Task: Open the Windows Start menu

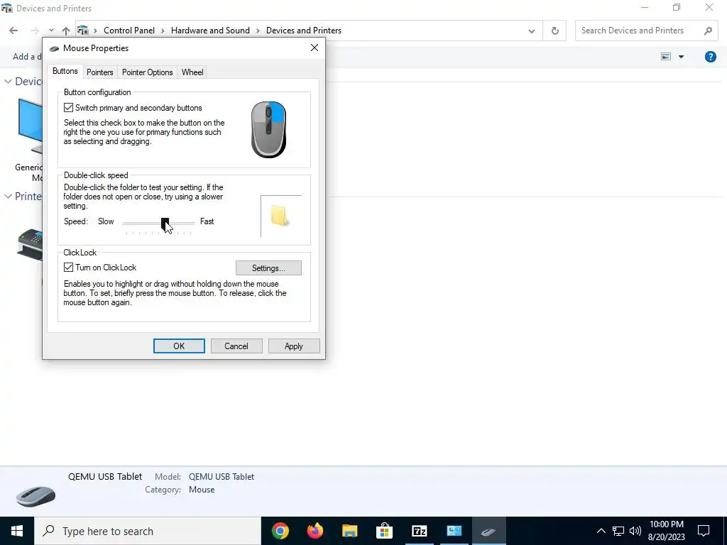Action: [17, 531]
